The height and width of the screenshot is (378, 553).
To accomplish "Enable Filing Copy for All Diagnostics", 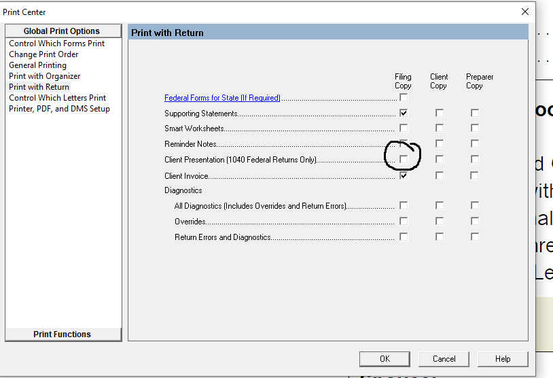I will click(x=404, y=205).
